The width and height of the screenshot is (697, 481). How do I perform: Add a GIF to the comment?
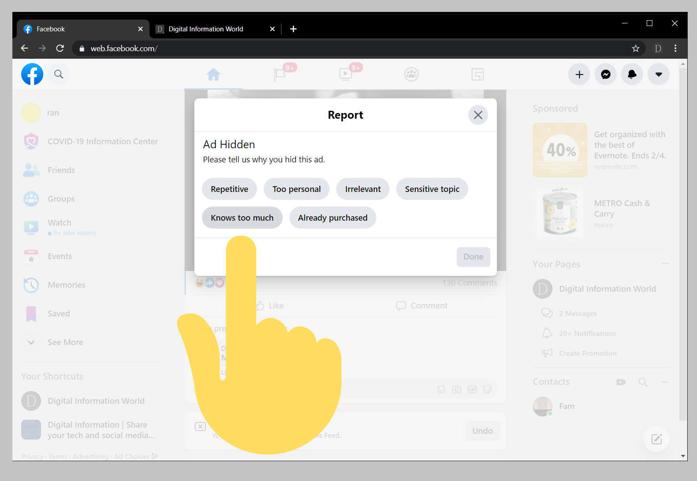tap(472, 389)
